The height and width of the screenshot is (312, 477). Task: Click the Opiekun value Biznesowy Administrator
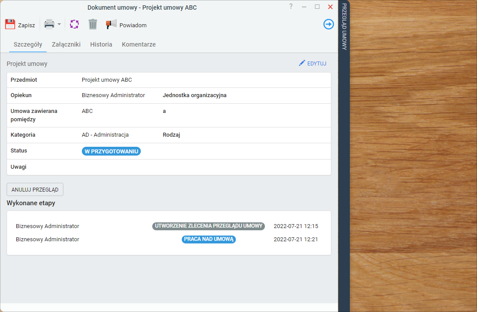tap(113, 95)
